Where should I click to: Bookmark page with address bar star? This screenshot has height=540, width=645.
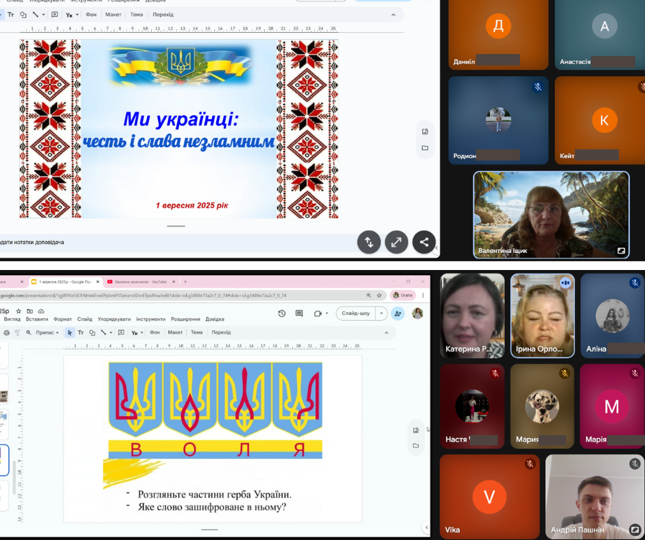tap(379, 295)
